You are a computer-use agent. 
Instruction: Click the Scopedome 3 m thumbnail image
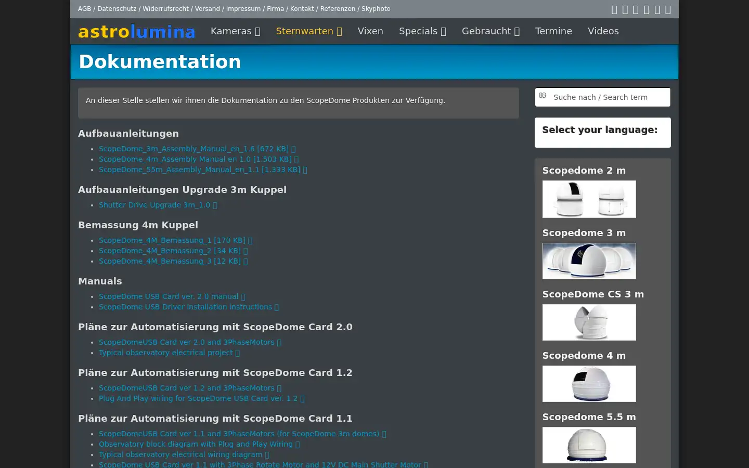(x=589, y=261)
